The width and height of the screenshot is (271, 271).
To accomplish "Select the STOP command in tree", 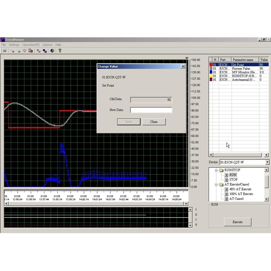I will click(x=233, y=180).
